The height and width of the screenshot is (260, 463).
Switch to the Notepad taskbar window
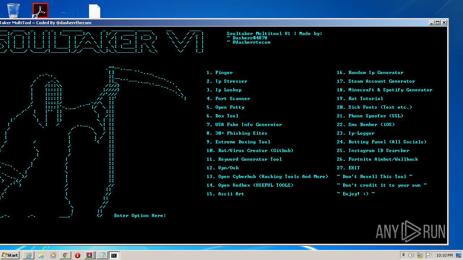102,255
